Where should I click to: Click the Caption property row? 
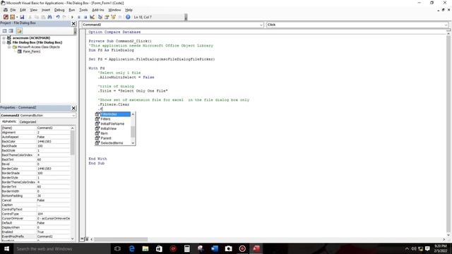36,205
